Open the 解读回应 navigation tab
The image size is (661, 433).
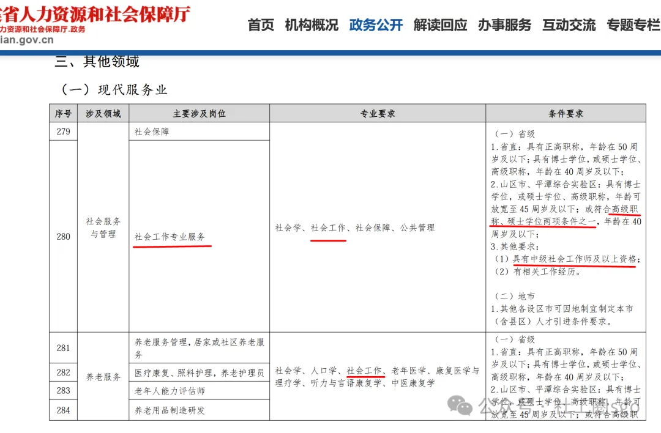click(x=440, y=25)
